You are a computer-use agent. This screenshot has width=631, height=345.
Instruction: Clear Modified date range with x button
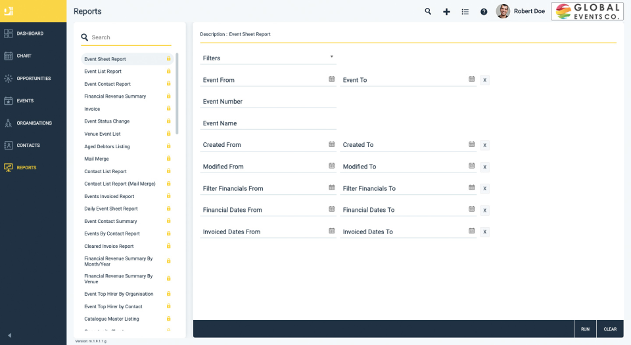coord(485,167)
